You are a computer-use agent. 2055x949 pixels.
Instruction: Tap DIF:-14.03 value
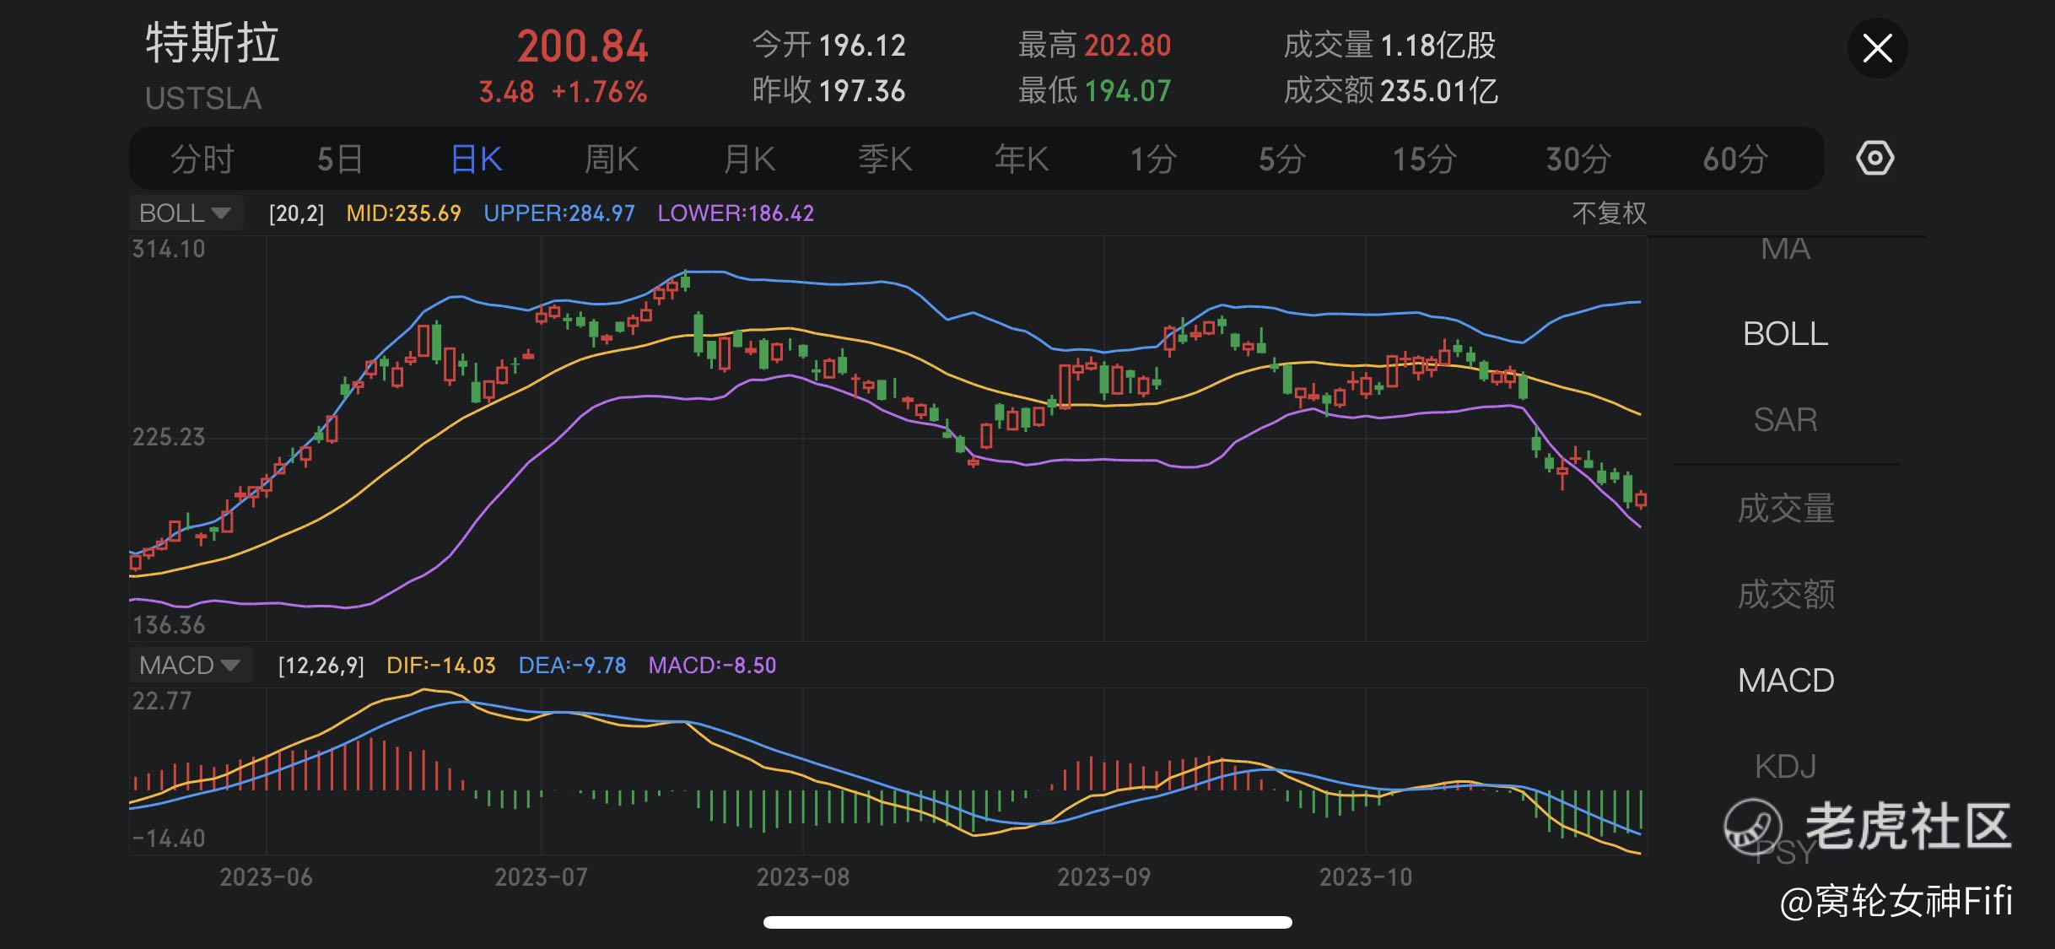[x=441, y=666]
